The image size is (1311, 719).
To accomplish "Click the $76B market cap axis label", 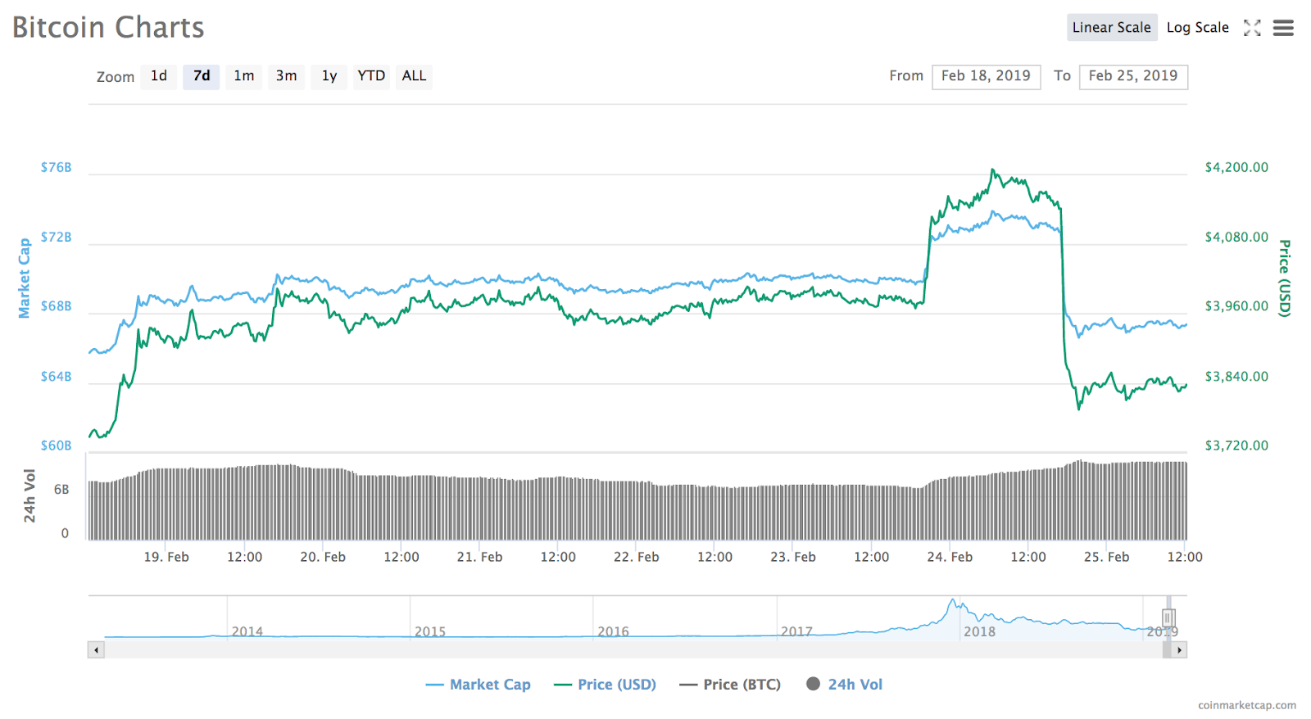I will coord(57,167).
